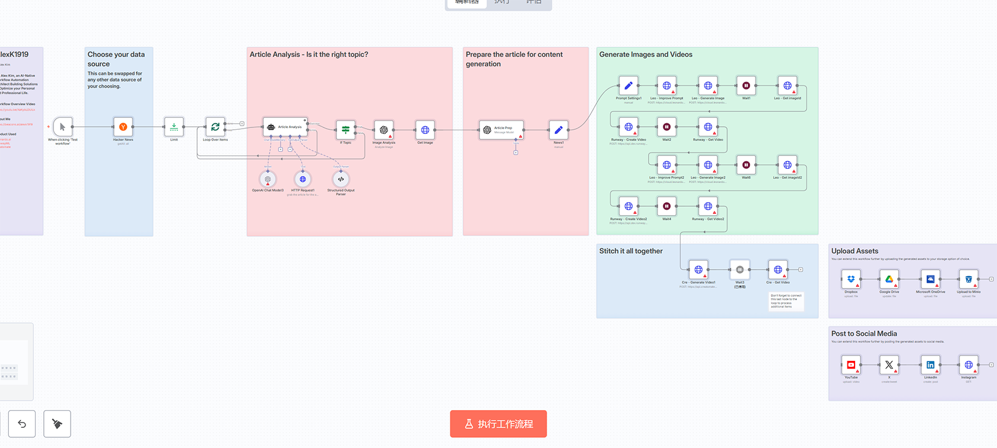Click the Loop Over Items node

tap(215, 127)
